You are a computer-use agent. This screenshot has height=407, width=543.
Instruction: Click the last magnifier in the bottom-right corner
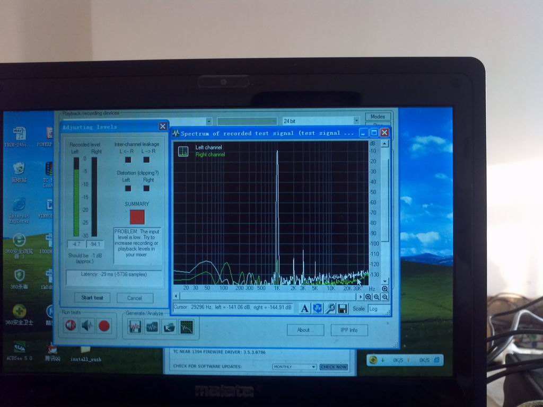click(385, 297)
